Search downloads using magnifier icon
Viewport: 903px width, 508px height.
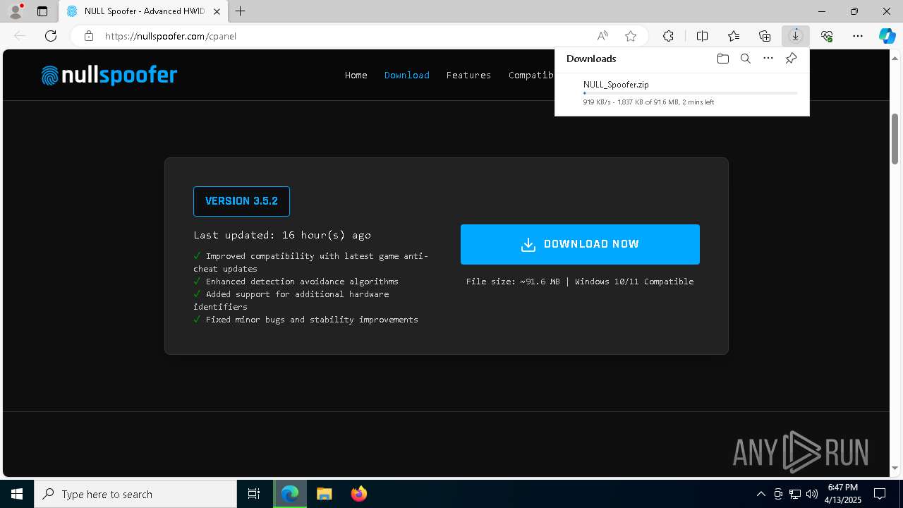[x=745, y=59]
